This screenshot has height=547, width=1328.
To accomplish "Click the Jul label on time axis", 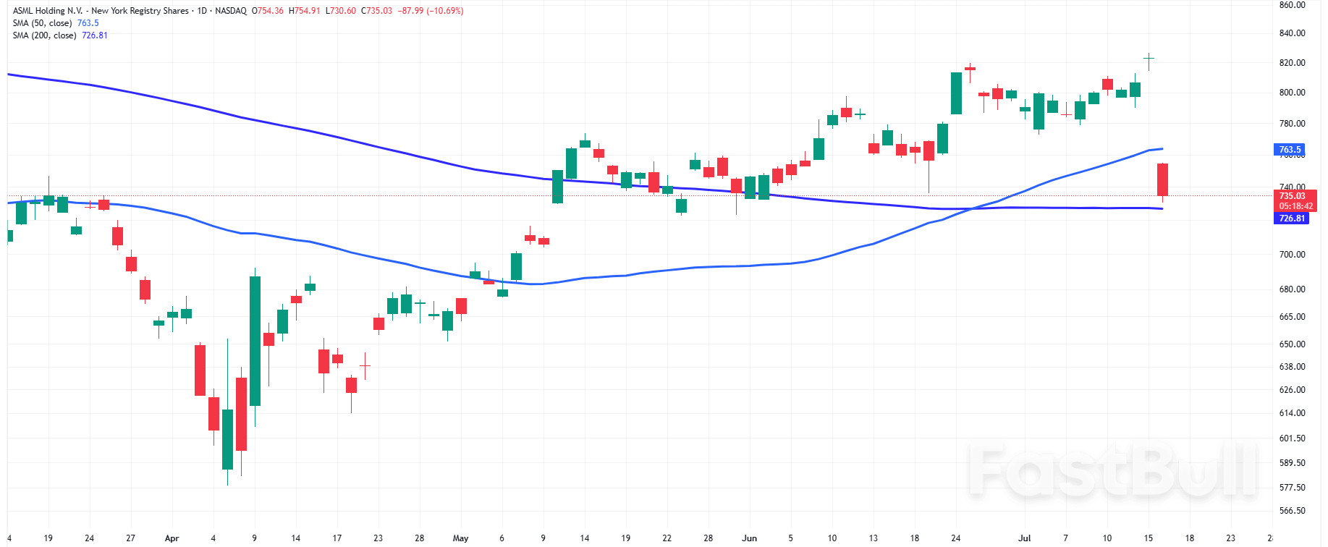I will (x=1024, y=538).
